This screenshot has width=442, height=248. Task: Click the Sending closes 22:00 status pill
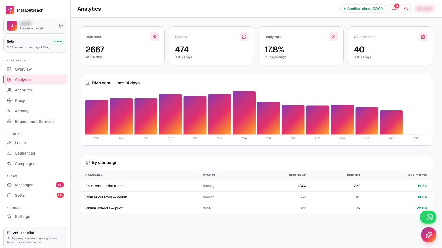[x=363, y=9]
